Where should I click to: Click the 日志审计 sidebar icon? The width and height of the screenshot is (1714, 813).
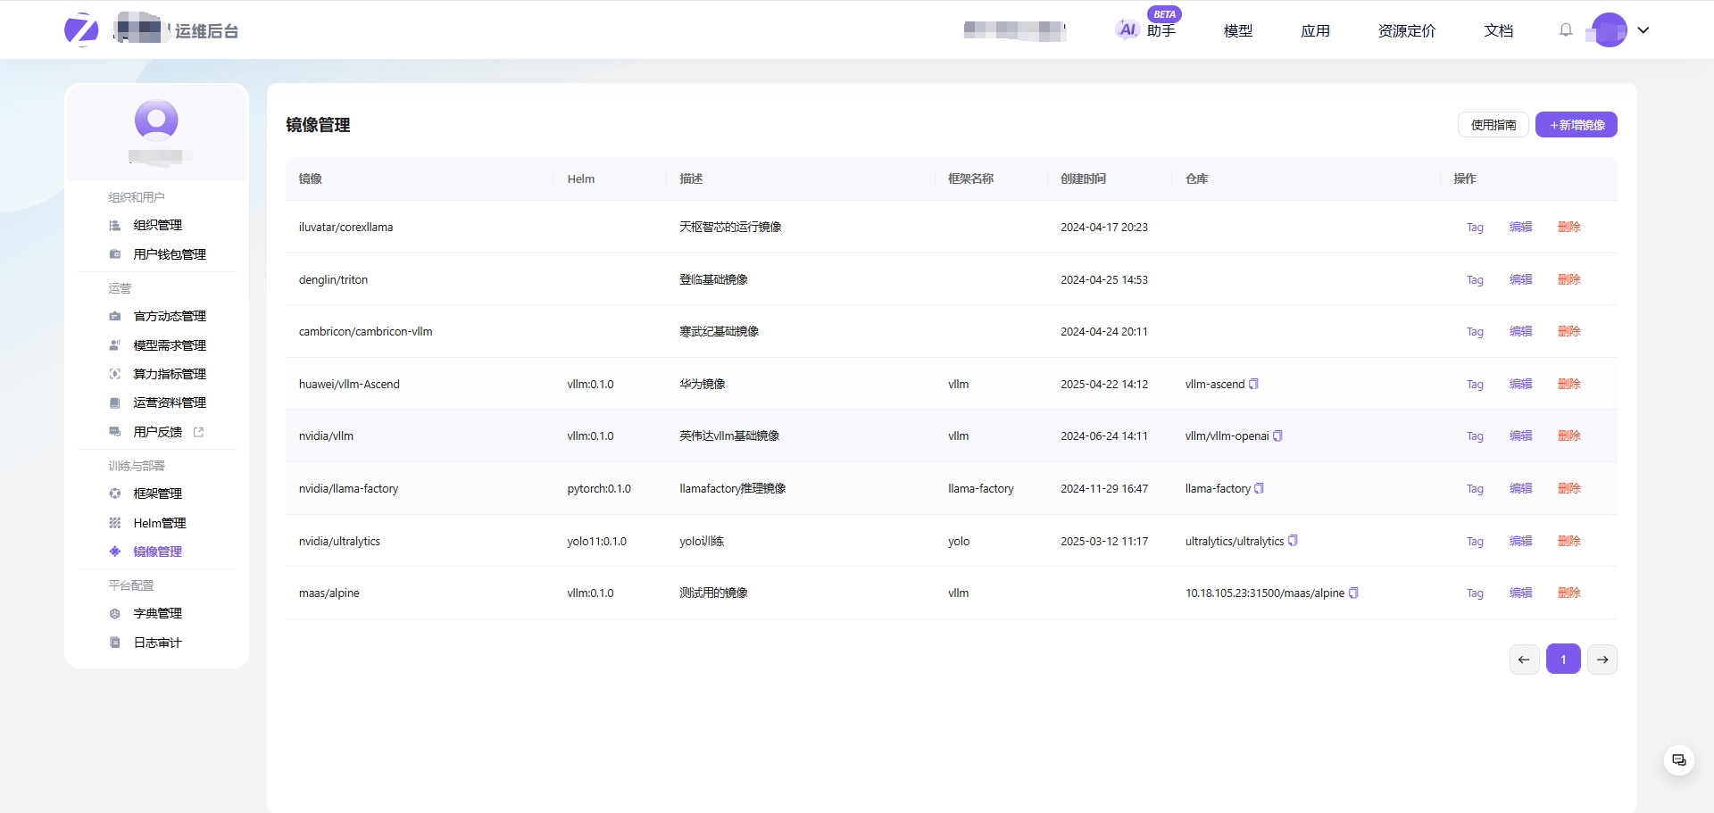click(115, 643)
